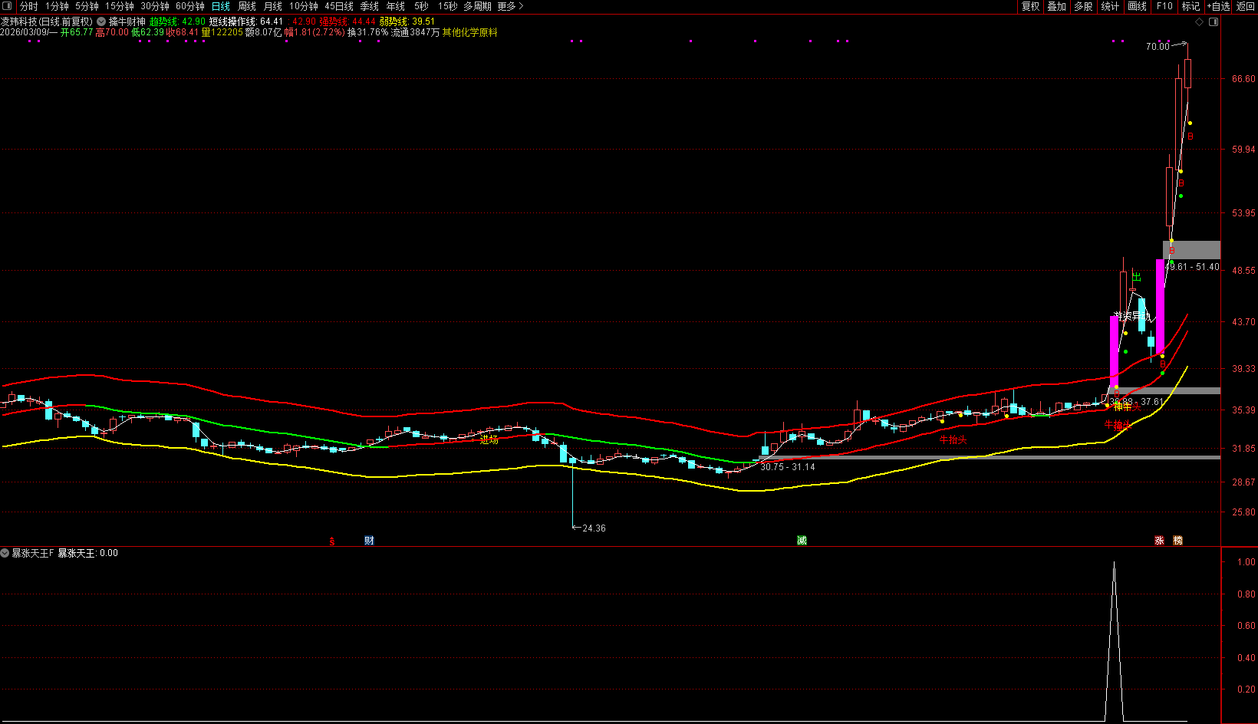Viewport: 1258px width, 724px height.
Task: Expand the 暴涨天王F indicator dropdown
Action: (x=5, y=553)
